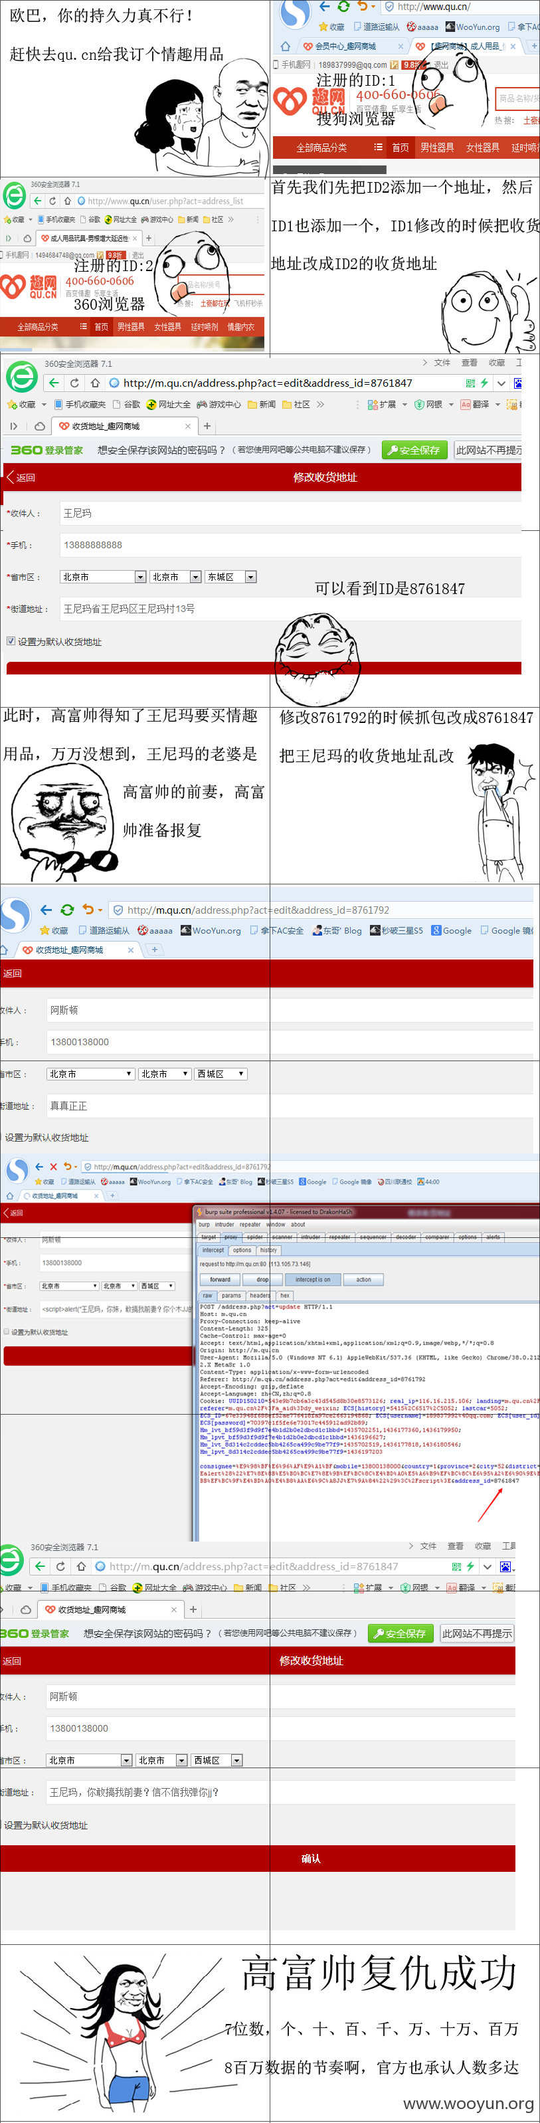Image resolution: width=540 pixels, height=2123 pixels.
Task: Click orange undo arrow in Sogou 8761792 window
Action: click(89, 910)
